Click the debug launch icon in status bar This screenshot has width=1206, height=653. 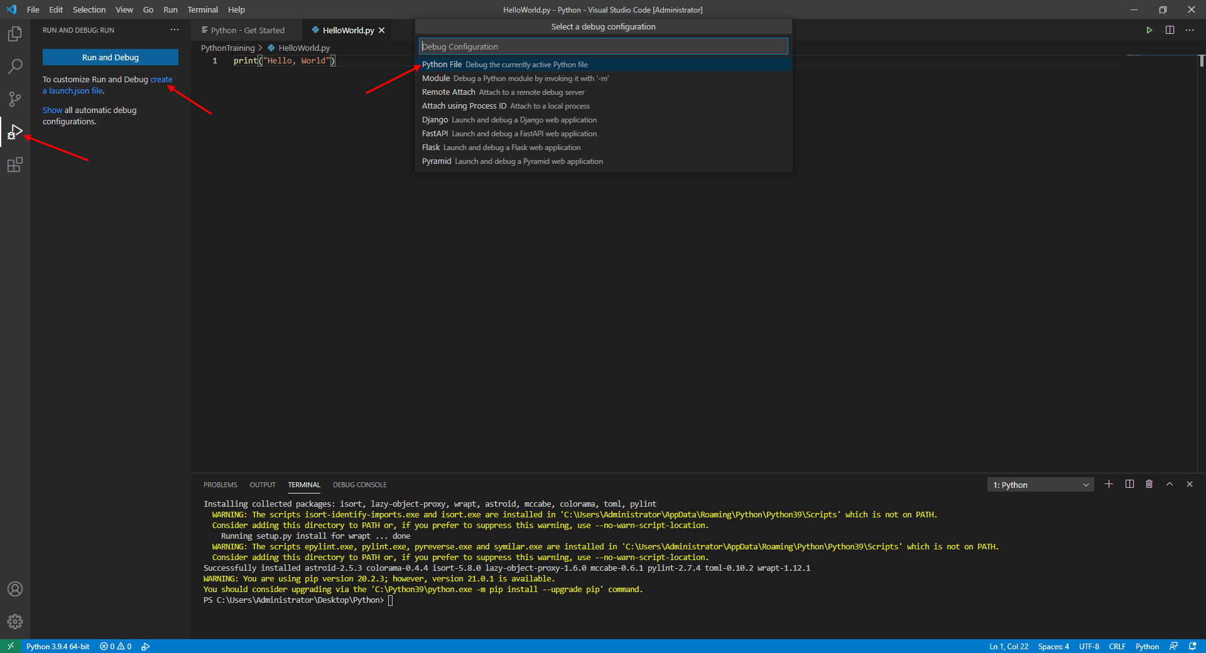[146, 646]
